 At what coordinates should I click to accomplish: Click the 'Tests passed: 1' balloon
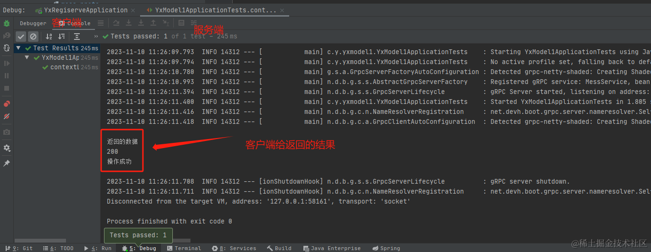click(x=138, y=235)
